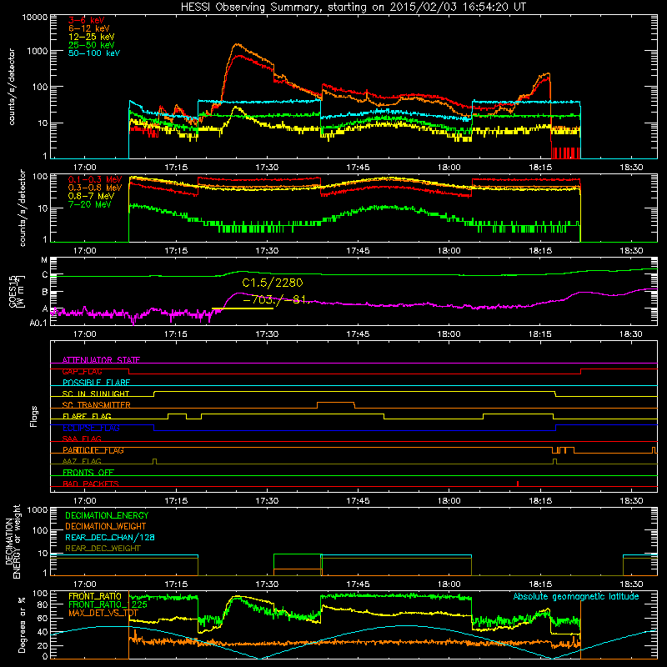Click the M class tick in GOES panel

[x=44, y=260]
